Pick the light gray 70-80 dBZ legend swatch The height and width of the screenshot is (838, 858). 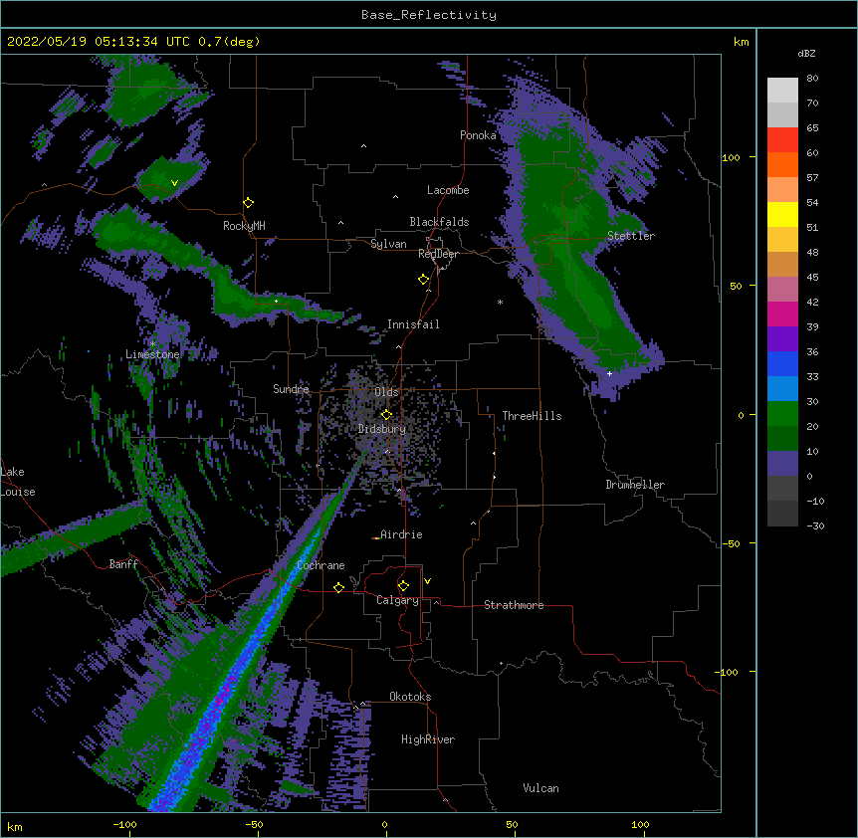pyautogui.click(x=782, y=91)
